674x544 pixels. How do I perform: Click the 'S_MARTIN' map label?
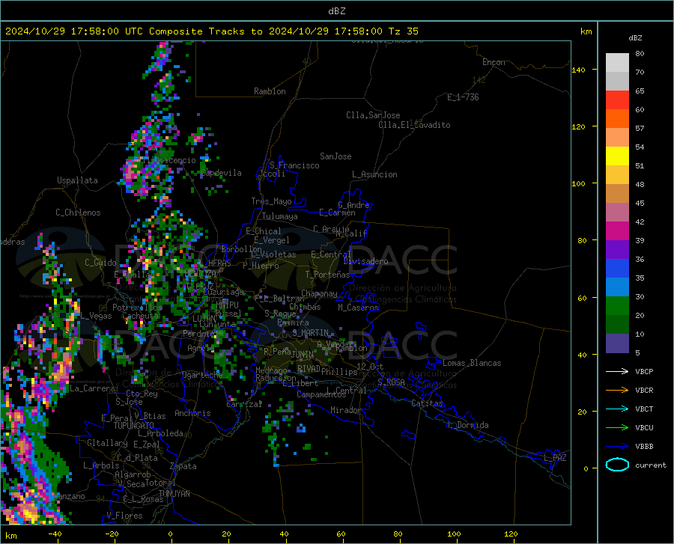click(x=310, y=333)
